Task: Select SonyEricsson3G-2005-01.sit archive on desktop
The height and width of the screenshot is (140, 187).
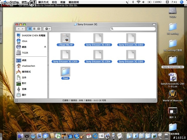Action: tap(173, 80)
